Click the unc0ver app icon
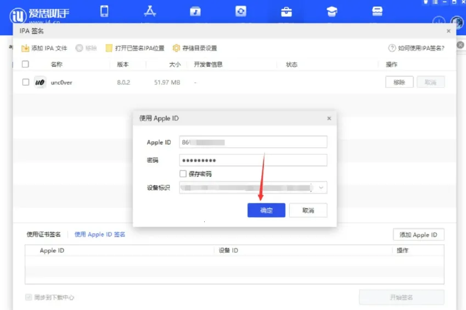Image resolution: width=466 pixels, height=310 pixels. tap(40, 82)
